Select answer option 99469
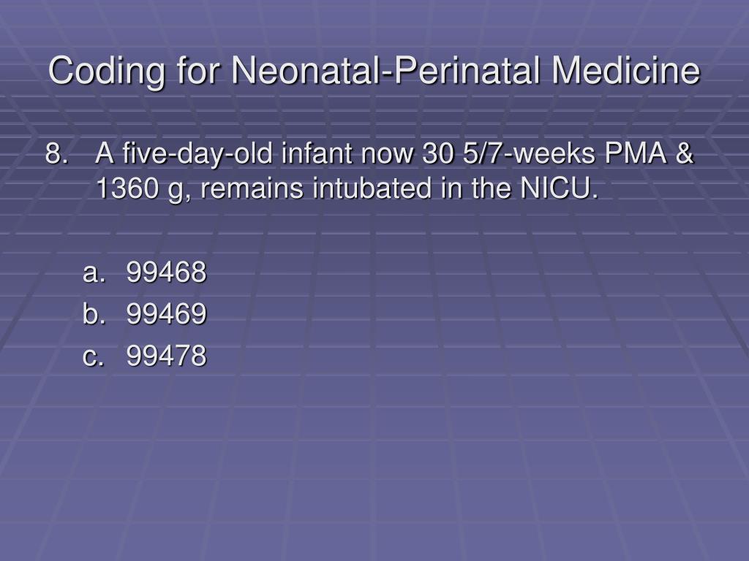Viewport: 749px width, 561px height. tap(166, 314)
